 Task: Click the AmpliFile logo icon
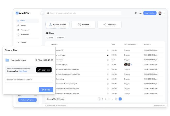point(17,13)
